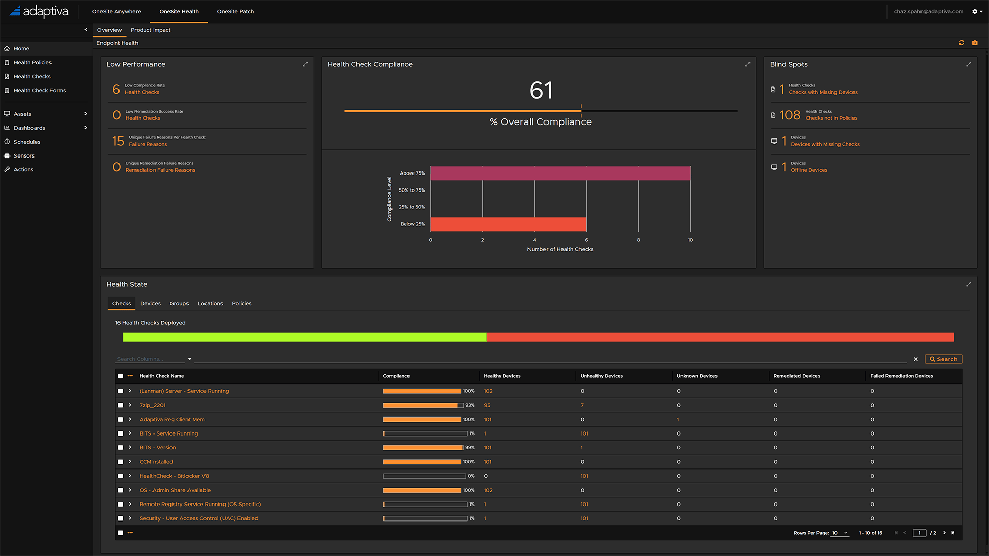The image size is (989, 556).
Task: Expand the Low Performance panel to fullscreen
Action: pyautogui.click(x=305, y=64)
